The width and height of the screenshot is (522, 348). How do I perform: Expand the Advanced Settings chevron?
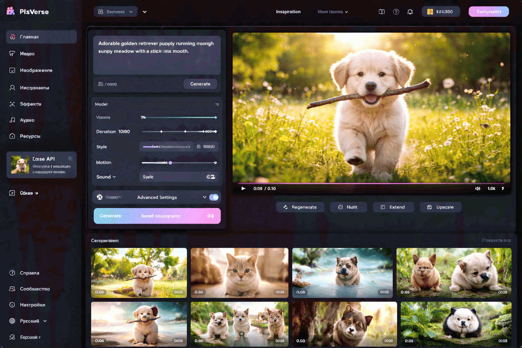point(204,197)
